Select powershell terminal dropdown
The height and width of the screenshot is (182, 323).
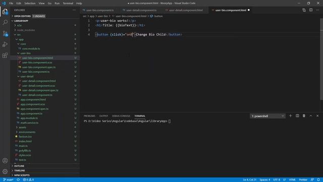pos(267,116)
